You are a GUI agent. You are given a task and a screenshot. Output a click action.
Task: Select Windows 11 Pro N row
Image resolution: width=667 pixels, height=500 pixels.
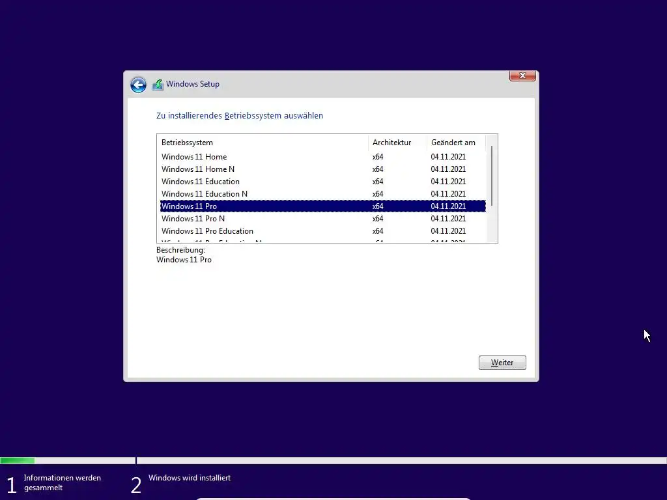pos(323,219)
